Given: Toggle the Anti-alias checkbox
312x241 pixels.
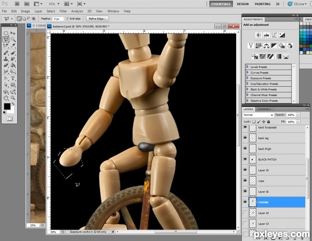Looking at the screenshot, I should [x=68, y=19].
